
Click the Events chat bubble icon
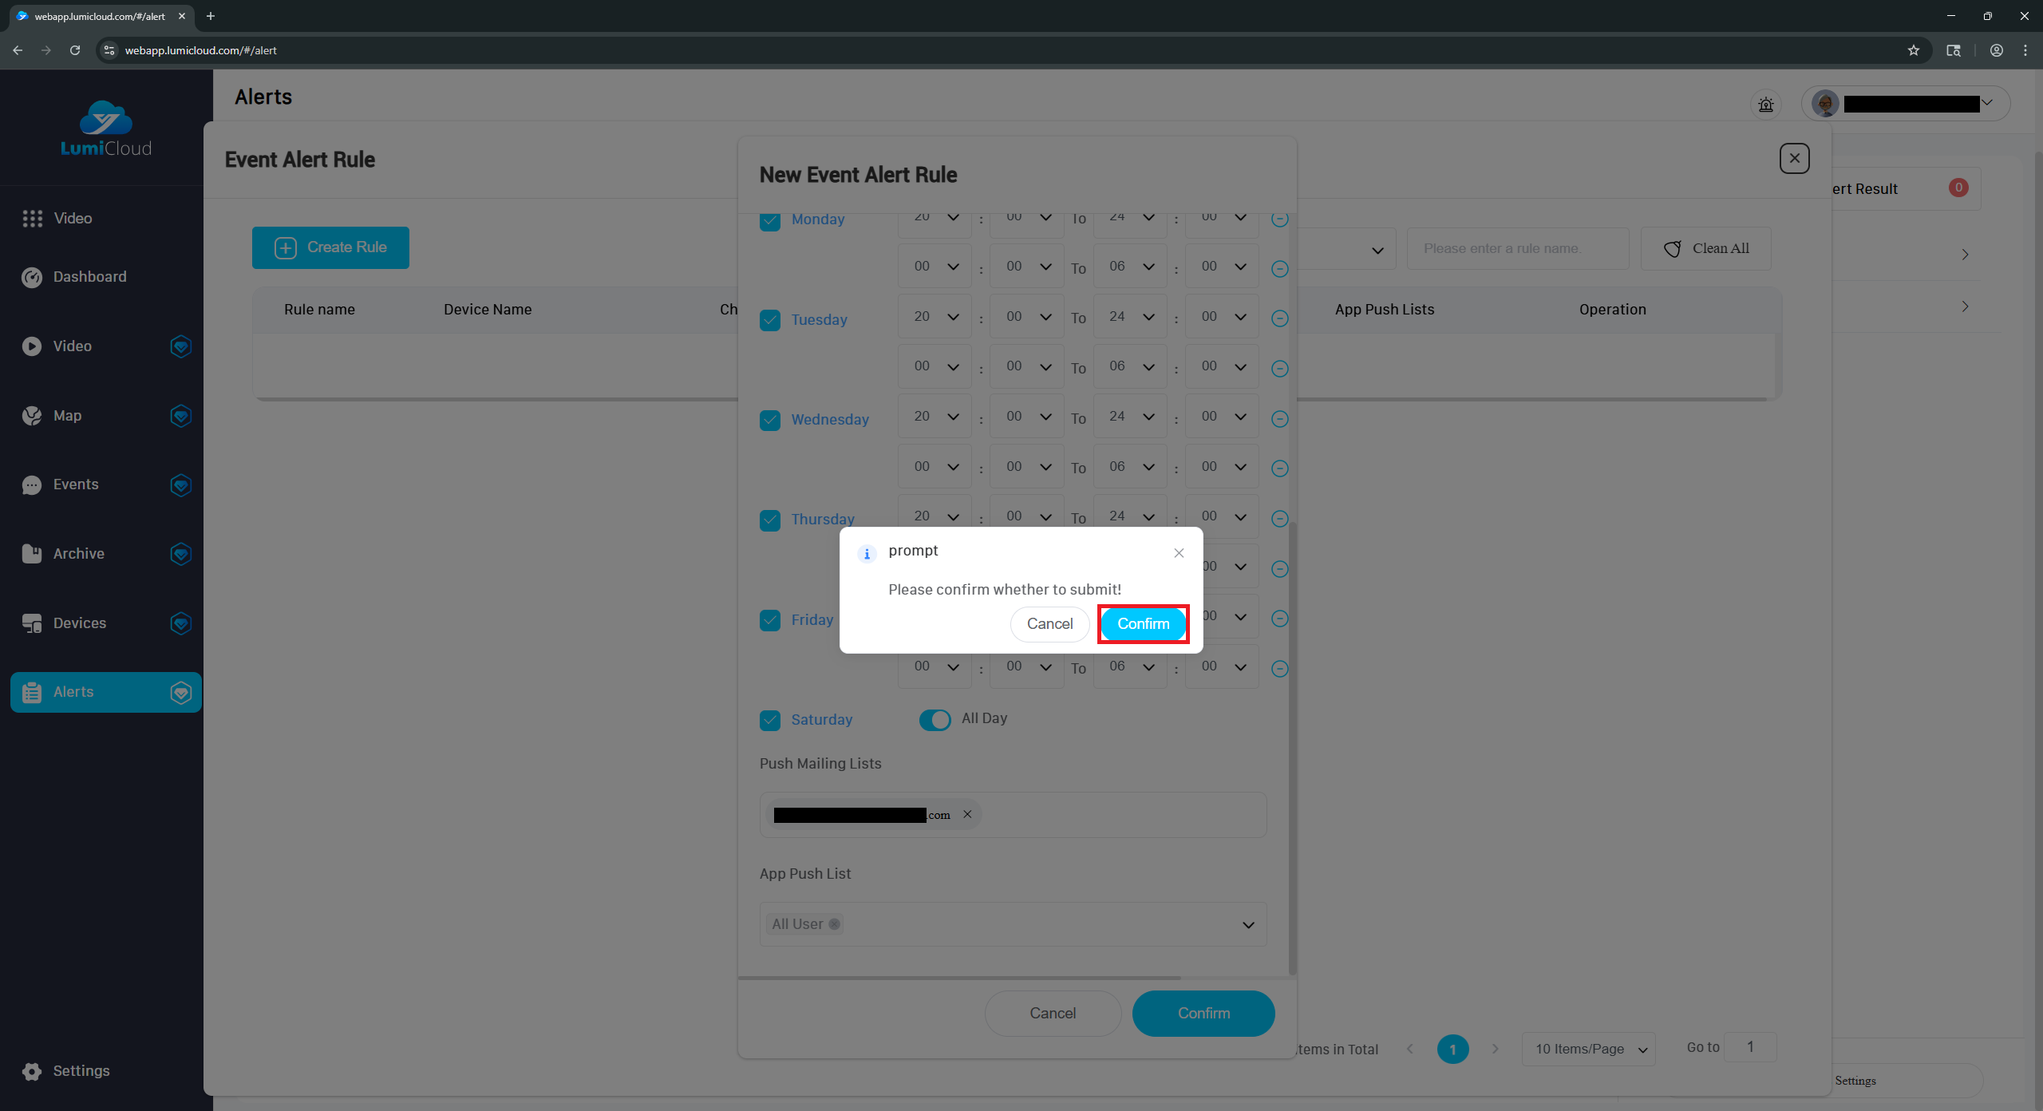click(x=32, y=485)
